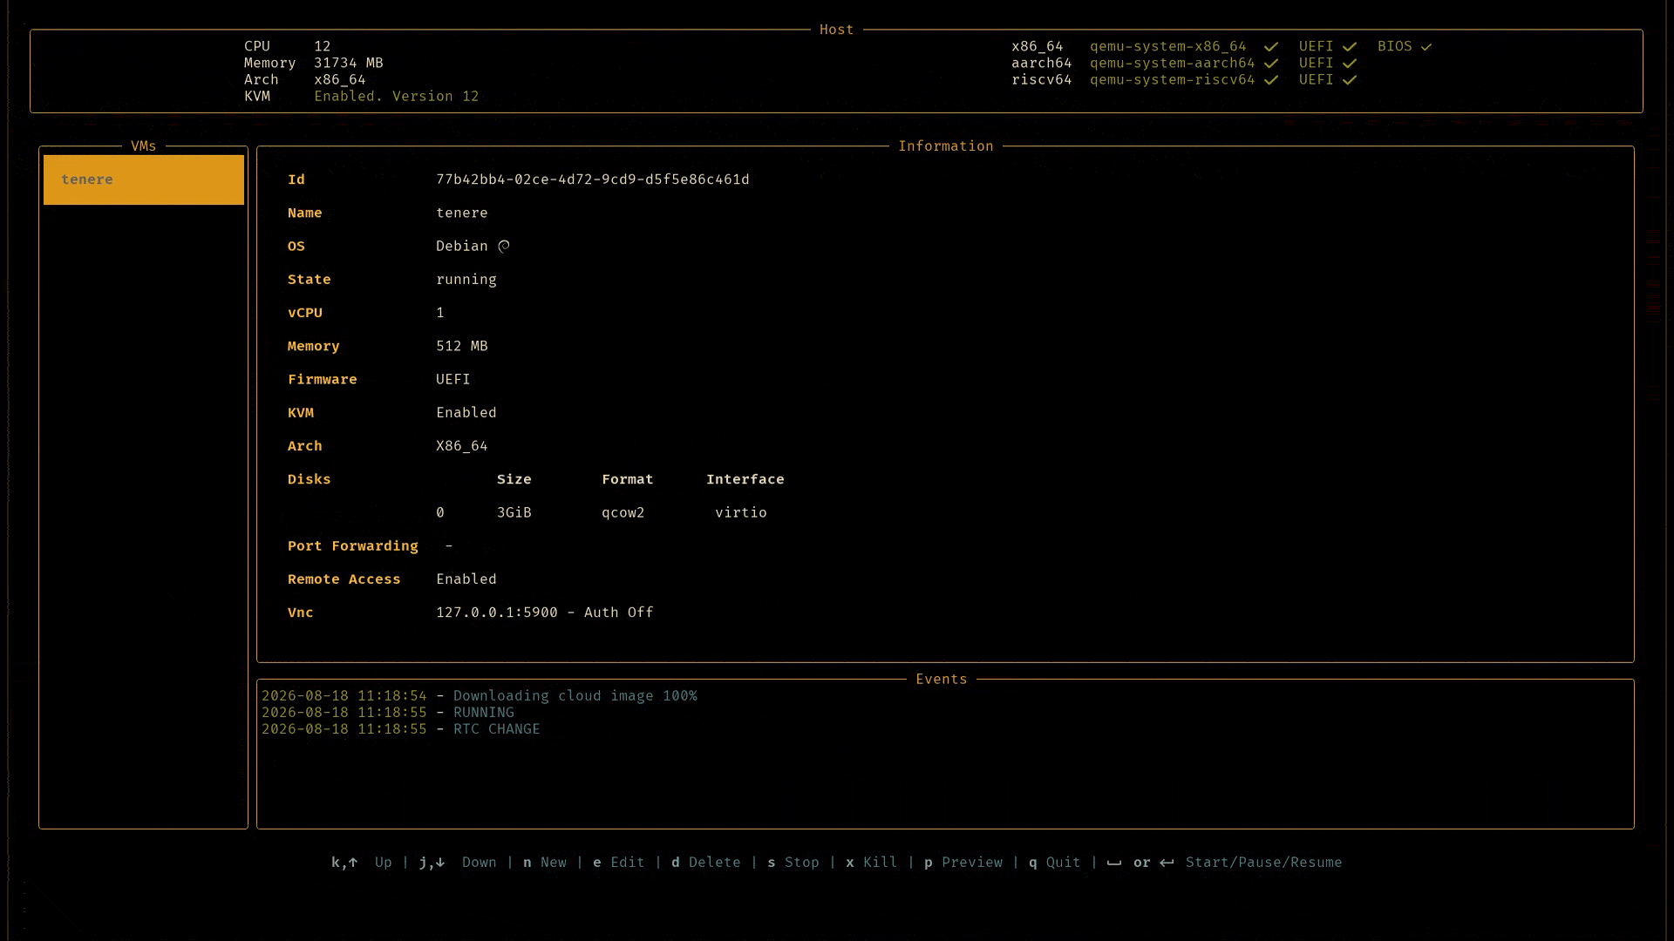The width and height of the screenshot is (1674, 941).
Task: Click the disk format qcow2
Action: 623,512
